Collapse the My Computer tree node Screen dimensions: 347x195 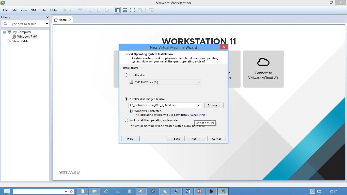coord(4,32)
